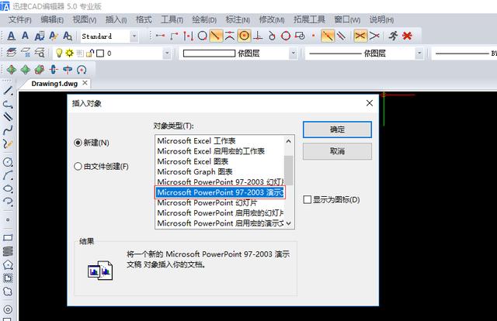The width and height of the screenshot is (497, 321).
Task: Open the 修改(M) menu
Action: pyautogui.click(x=272, y=19)
